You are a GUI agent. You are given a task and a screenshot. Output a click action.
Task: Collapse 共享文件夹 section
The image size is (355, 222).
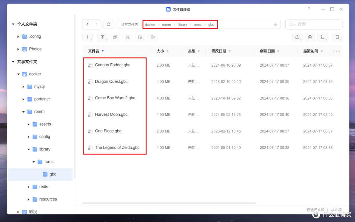point(13,62)
